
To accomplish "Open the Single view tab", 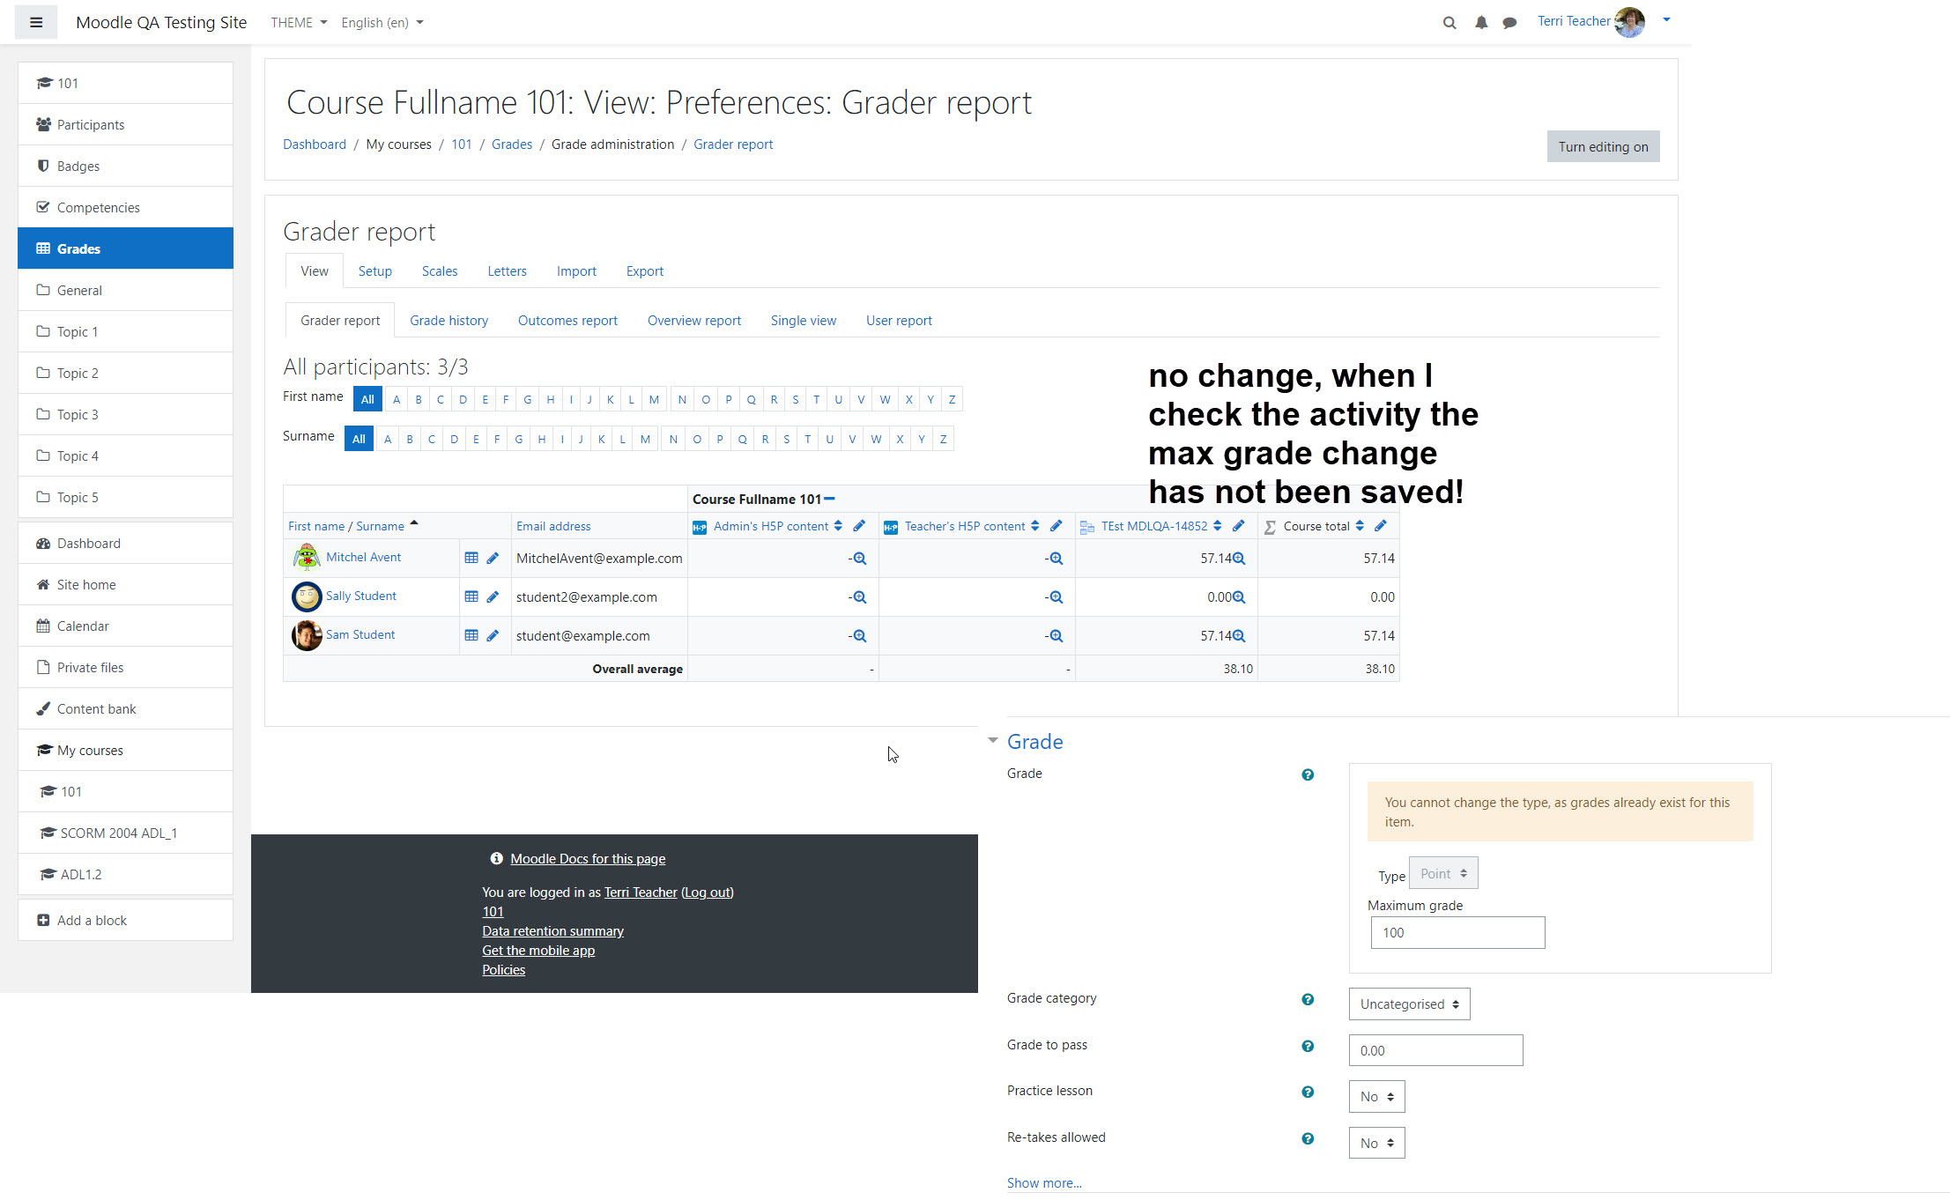I will pos(803,321).
